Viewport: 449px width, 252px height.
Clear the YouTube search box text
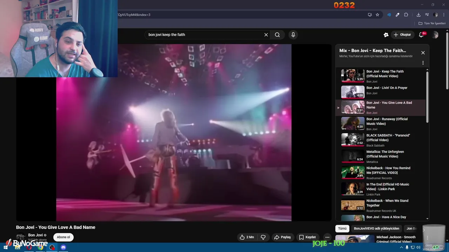click(x=266, y=35)
